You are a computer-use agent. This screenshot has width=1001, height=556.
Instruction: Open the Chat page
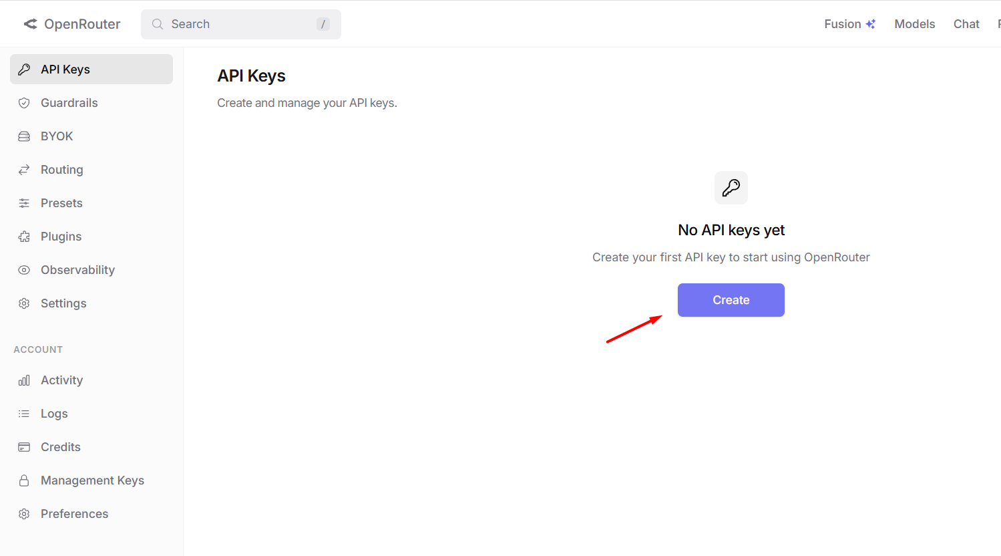966,23
